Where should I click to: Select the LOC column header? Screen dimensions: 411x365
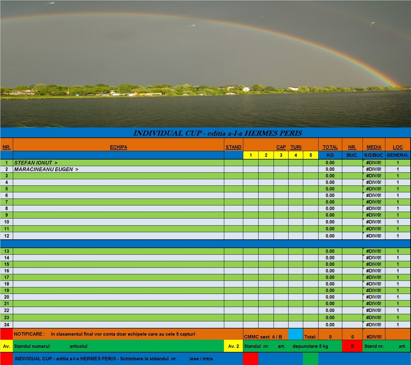pyautogui.click(x=398, y=147)
